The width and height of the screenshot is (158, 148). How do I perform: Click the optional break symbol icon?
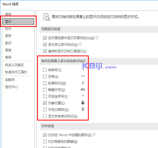click(83, 109)
